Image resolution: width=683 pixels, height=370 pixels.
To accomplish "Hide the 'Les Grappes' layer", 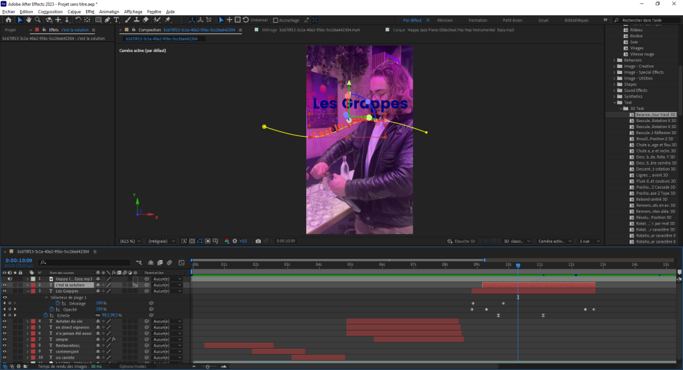I will 5,291.
